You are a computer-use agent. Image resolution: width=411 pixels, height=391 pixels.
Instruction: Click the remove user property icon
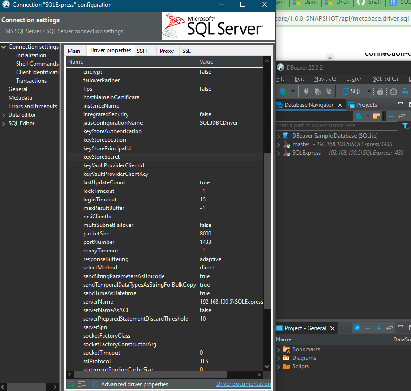[x=82, y=384]
